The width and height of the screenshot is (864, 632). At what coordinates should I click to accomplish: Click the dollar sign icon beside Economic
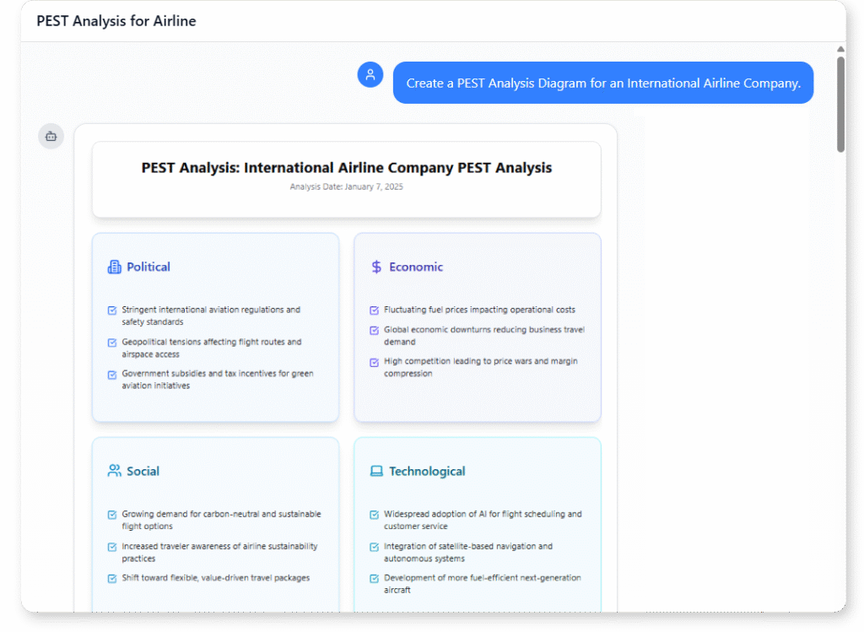click(x=375, y=267)
